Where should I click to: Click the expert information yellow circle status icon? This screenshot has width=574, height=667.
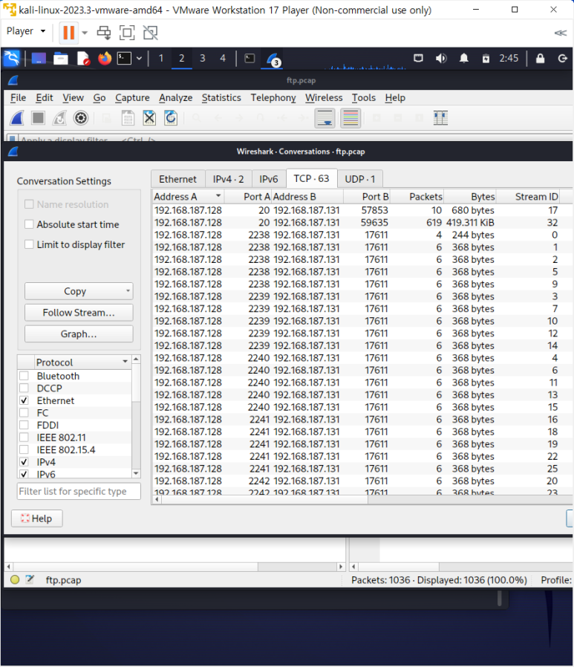15,579
